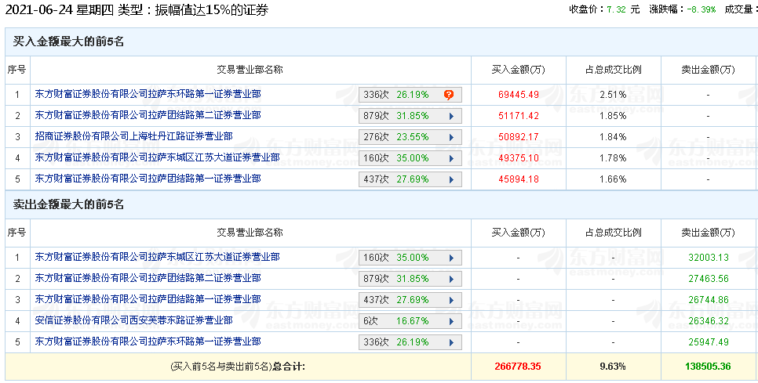
Task: Click the arrow next to 336次 in the sell table
Action: [x=451, y=342]
